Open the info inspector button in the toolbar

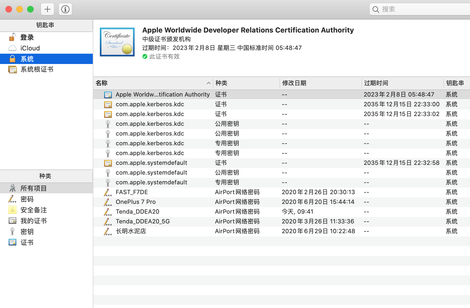(x=65, y=9)
